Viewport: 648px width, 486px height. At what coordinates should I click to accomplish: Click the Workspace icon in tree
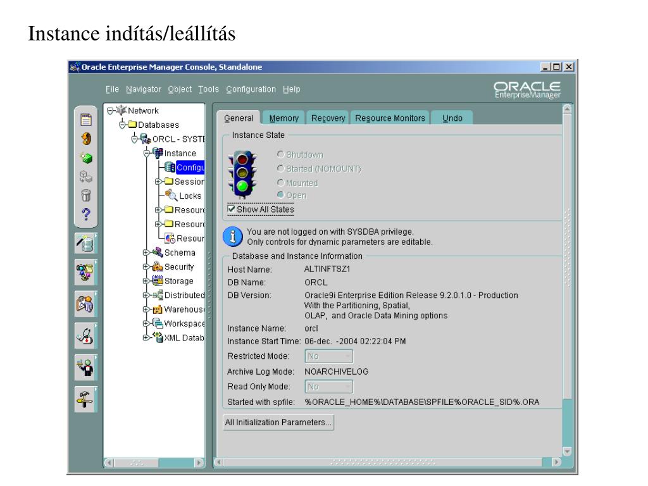click(x=158, y=323)
